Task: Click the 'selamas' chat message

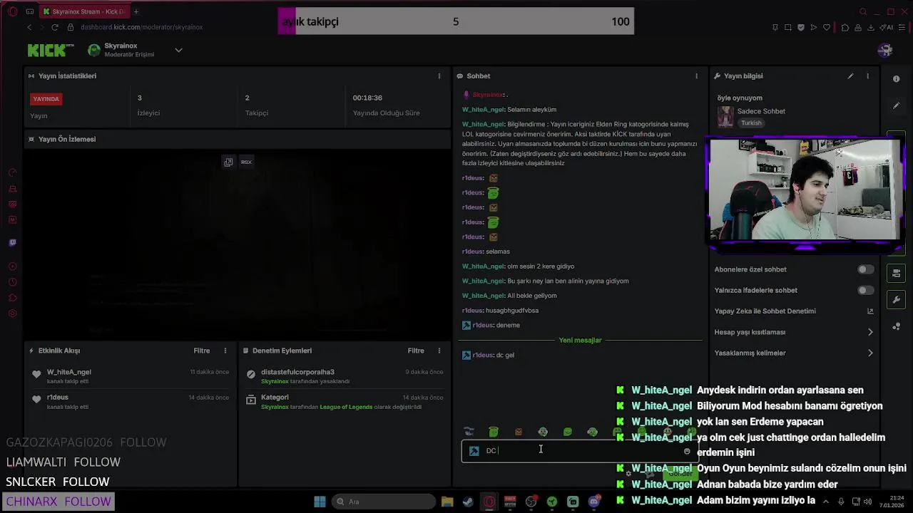Action: (497, 252)
